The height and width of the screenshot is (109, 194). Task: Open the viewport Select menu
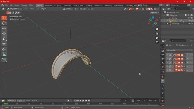32,9
